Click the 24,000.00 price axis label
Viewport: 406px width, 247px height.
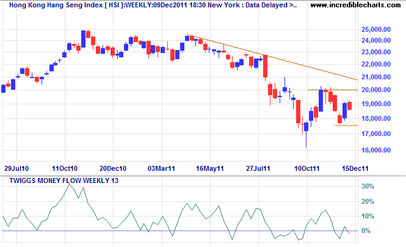(x=376, y=40)
